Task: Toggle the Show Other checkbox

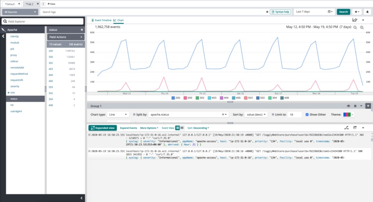Action: [307, 114]
